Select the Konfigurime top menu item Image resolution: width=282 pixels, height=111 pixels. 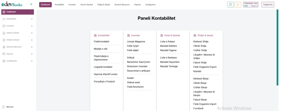point(150,5)
